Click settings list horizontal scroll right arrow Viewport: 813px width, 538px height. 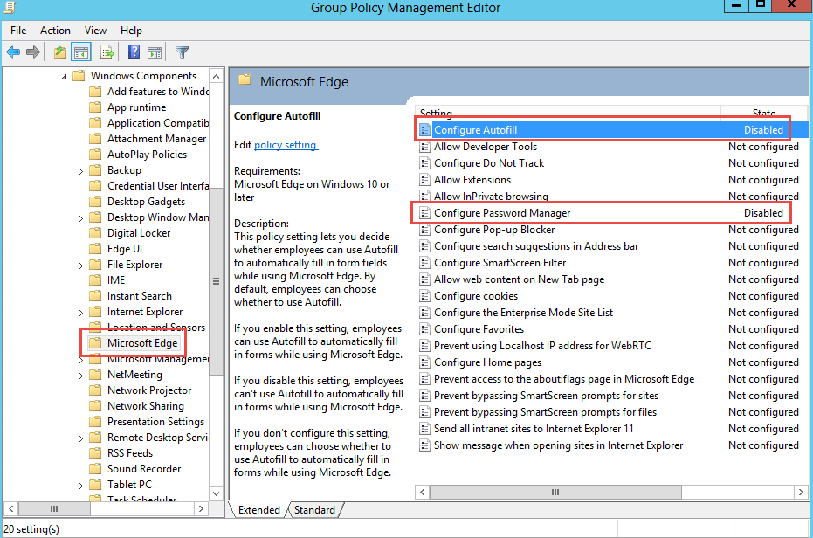pyautogui.click(x=801, y=492)
